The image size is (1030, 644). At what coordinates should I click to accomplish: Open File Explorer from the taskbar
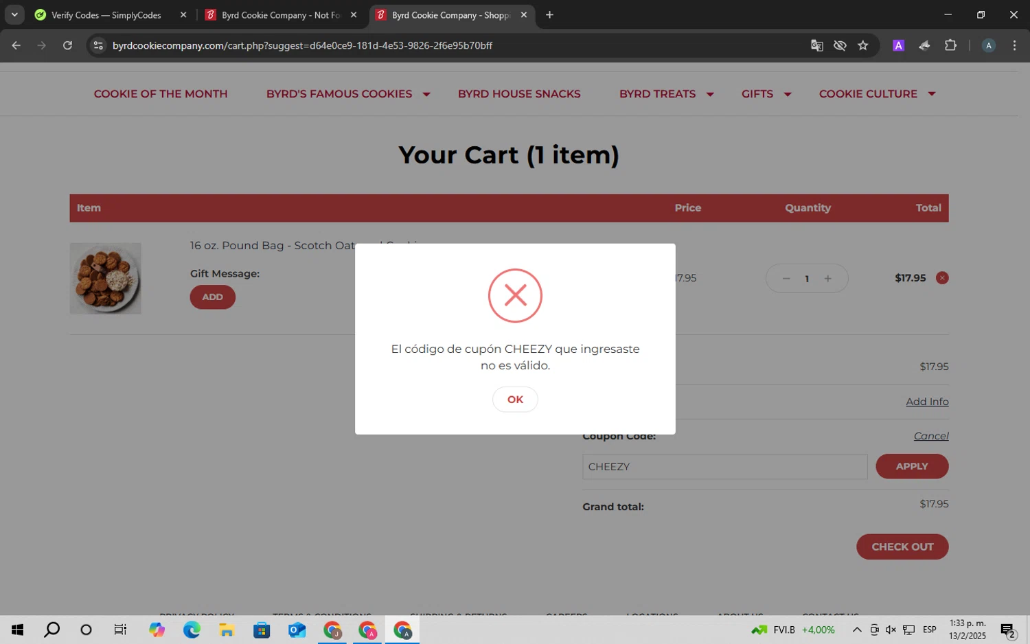(227, 630)
